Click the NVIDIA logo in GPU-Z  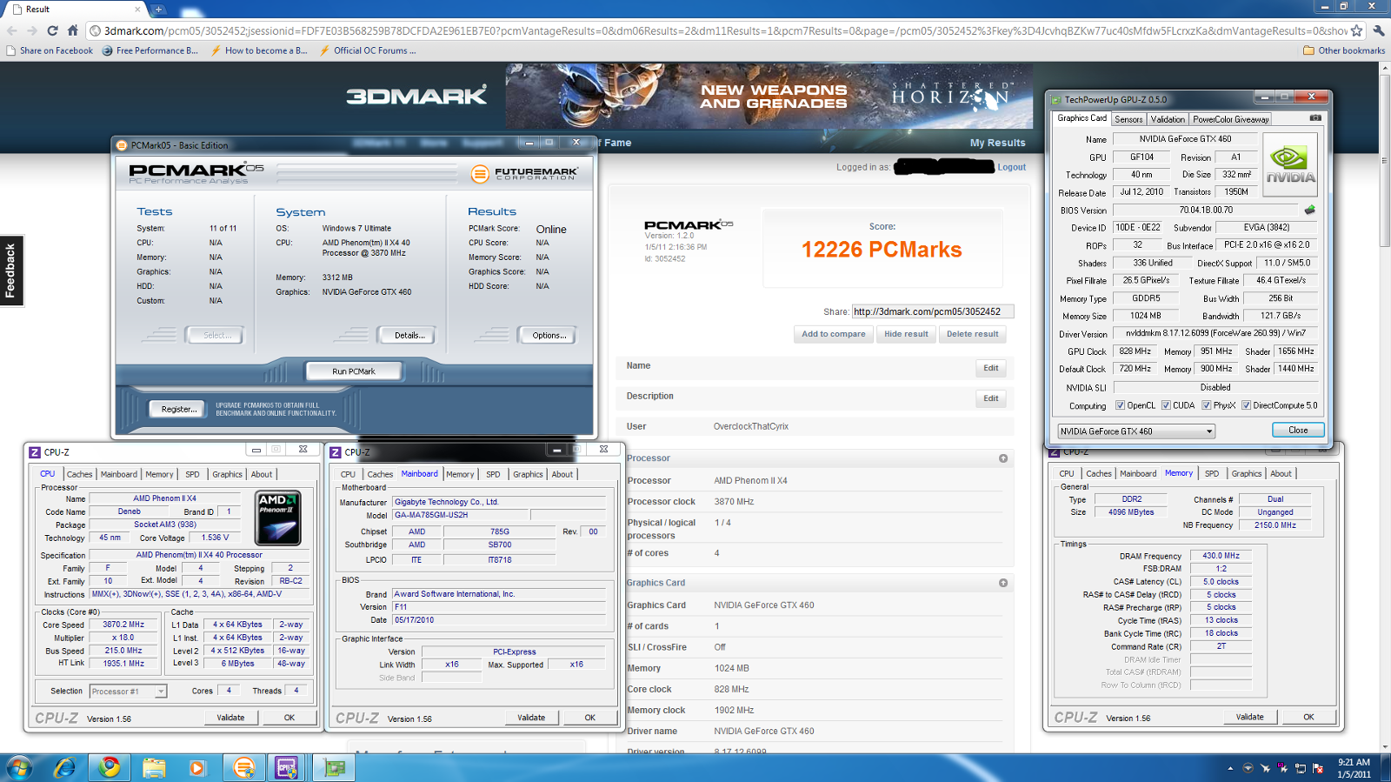point(1290,163)
